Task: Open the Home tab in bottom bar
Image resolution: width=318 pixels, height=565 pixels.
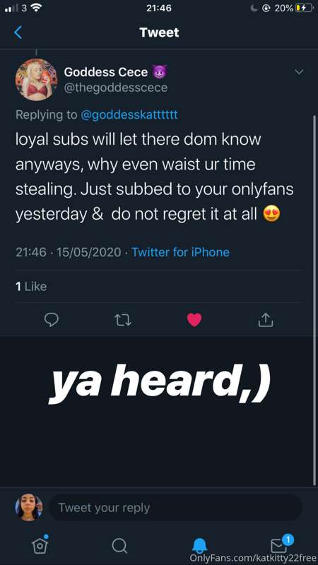Action: point(40,544)
